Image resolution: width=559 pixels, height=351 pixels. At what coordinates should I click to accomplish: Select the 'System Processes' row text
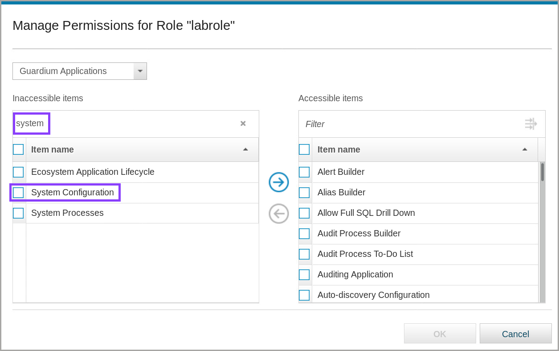click(x=67, y=213)
